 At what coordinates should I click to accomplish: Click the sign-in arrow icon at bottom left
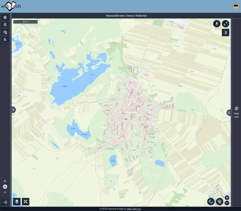(x=5, y=202)
